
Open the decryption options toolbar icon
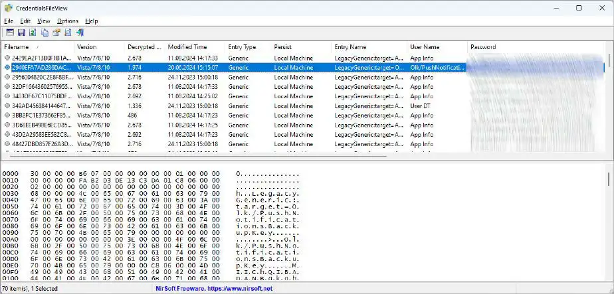10,33
